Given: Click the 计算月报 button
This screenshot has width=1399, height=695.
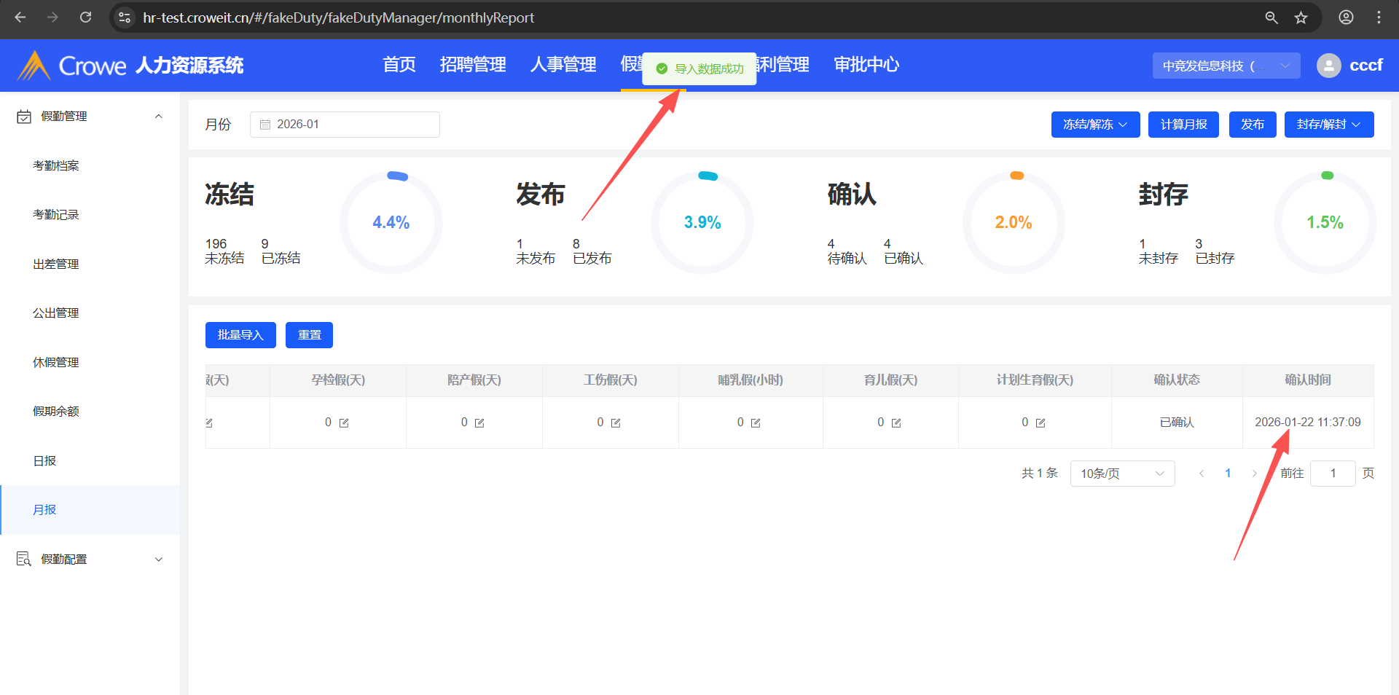Looking at the screenshot, I should [x=1183, y=125].
